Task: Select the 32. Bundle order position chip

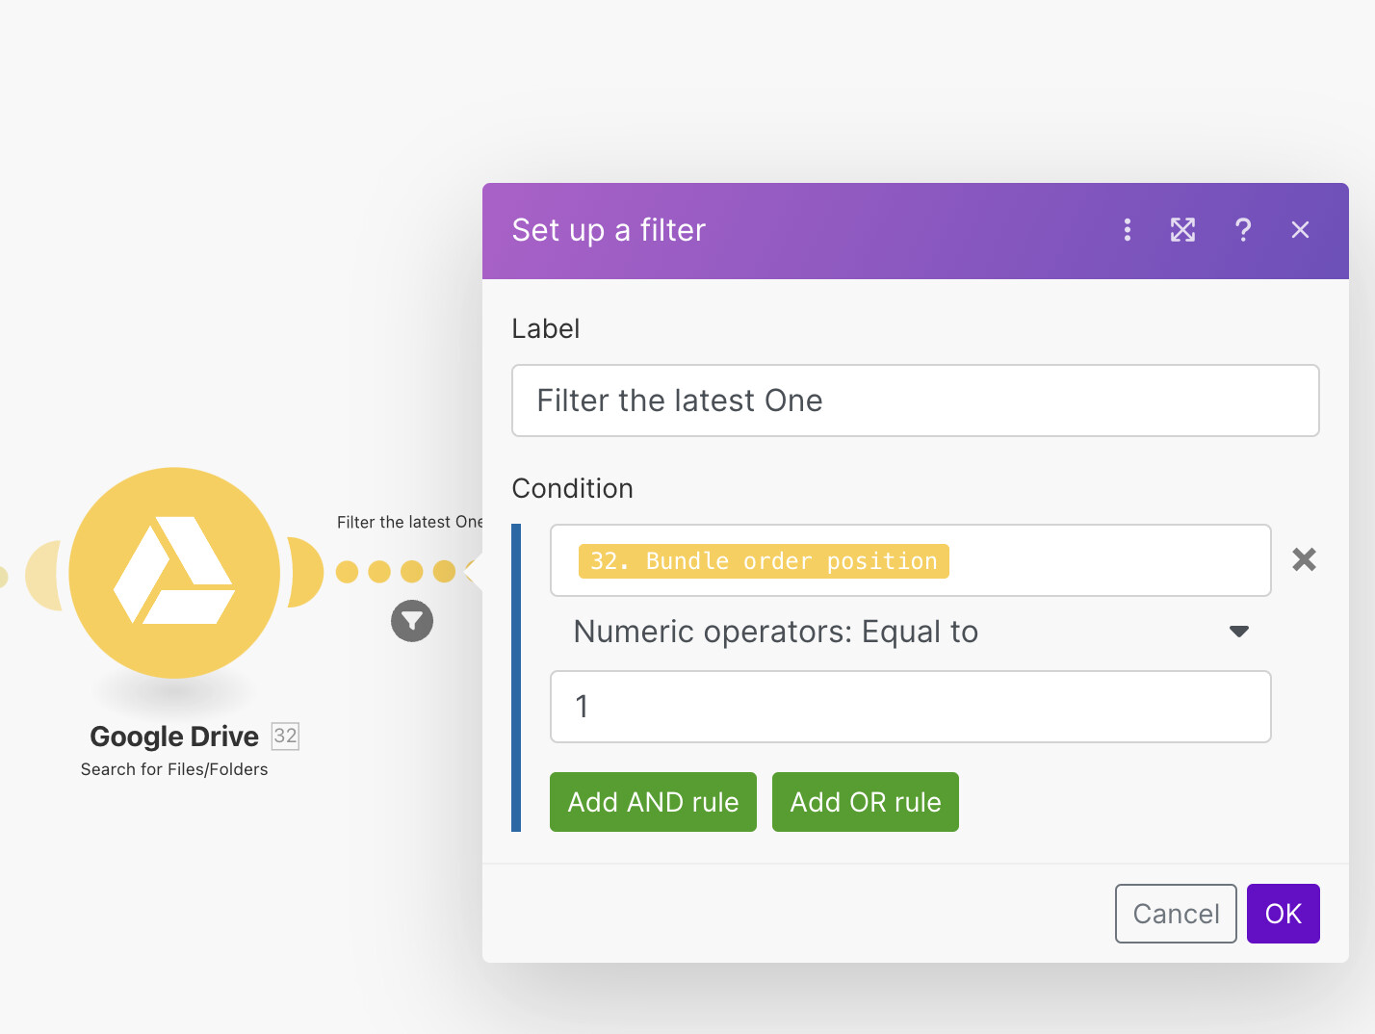Action: (762, 560)
